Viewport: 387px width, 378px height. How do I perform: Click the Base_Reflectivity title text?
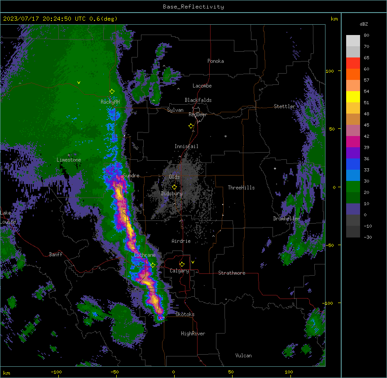(193, 7)
